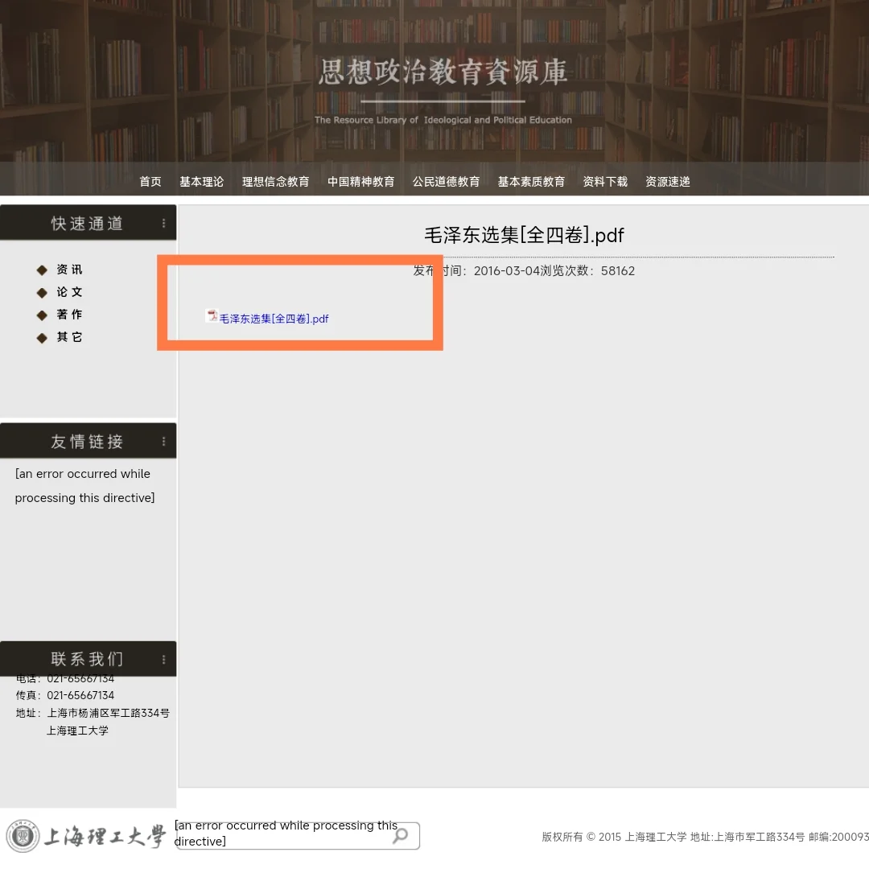Click the fax number 021-65667134
The height and width of the screenshot is (881, 869).
coord(80,696)
